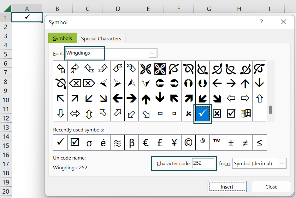Select the thin right arrow symbol
The image size is (296, 198).
pyautogui.click(x=231, y=83)
